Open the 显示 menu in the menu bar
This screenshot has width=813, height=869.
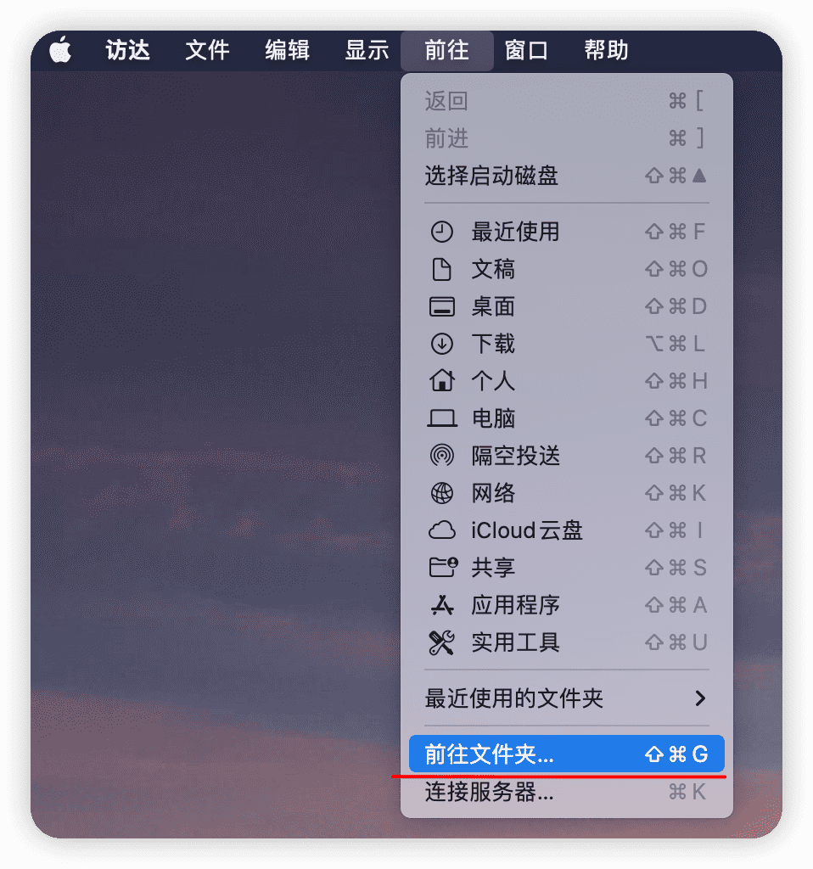tap(367, 50)
